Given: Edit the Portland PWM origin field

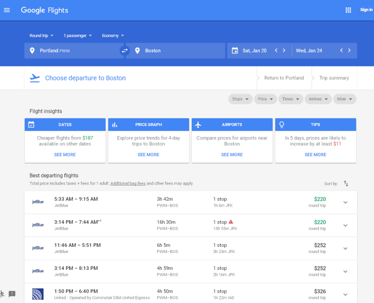Looking at the screenshot, I should tap(74, 50).
